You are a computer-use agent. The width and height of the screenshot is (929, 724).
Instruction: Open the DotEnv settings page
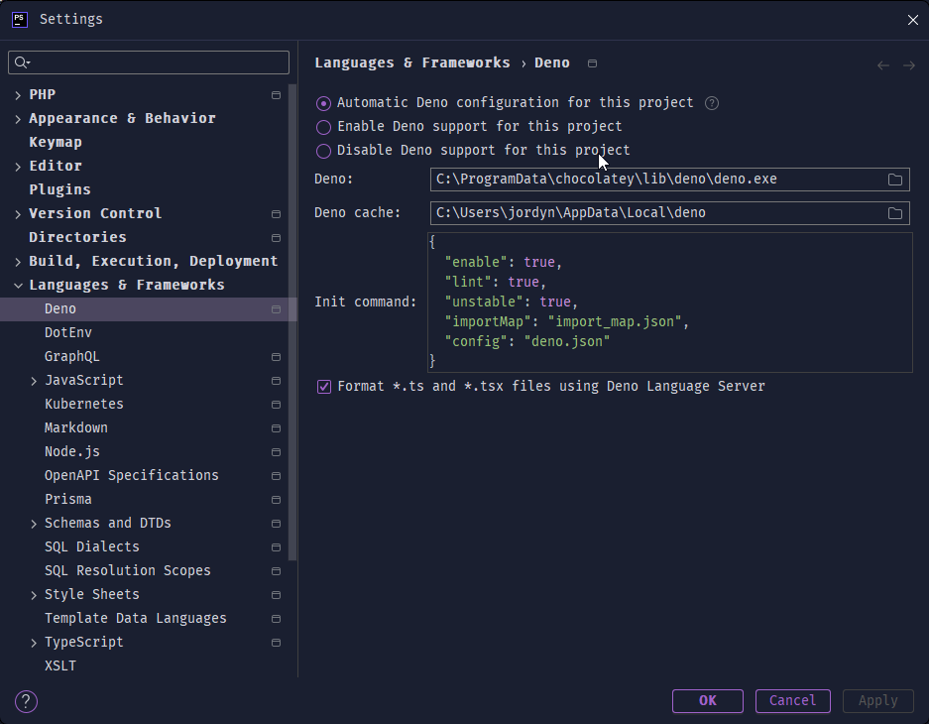[68, 332]
